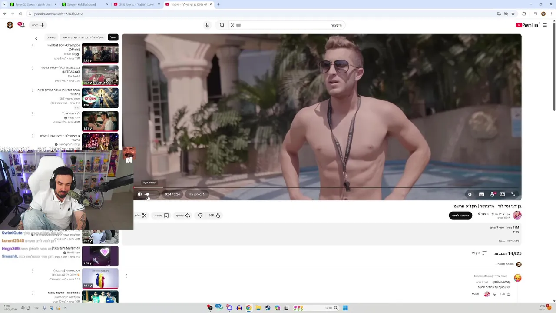Switch to RonenGG Stream browser tab
556x313 pixels.
tap(32, 4)
